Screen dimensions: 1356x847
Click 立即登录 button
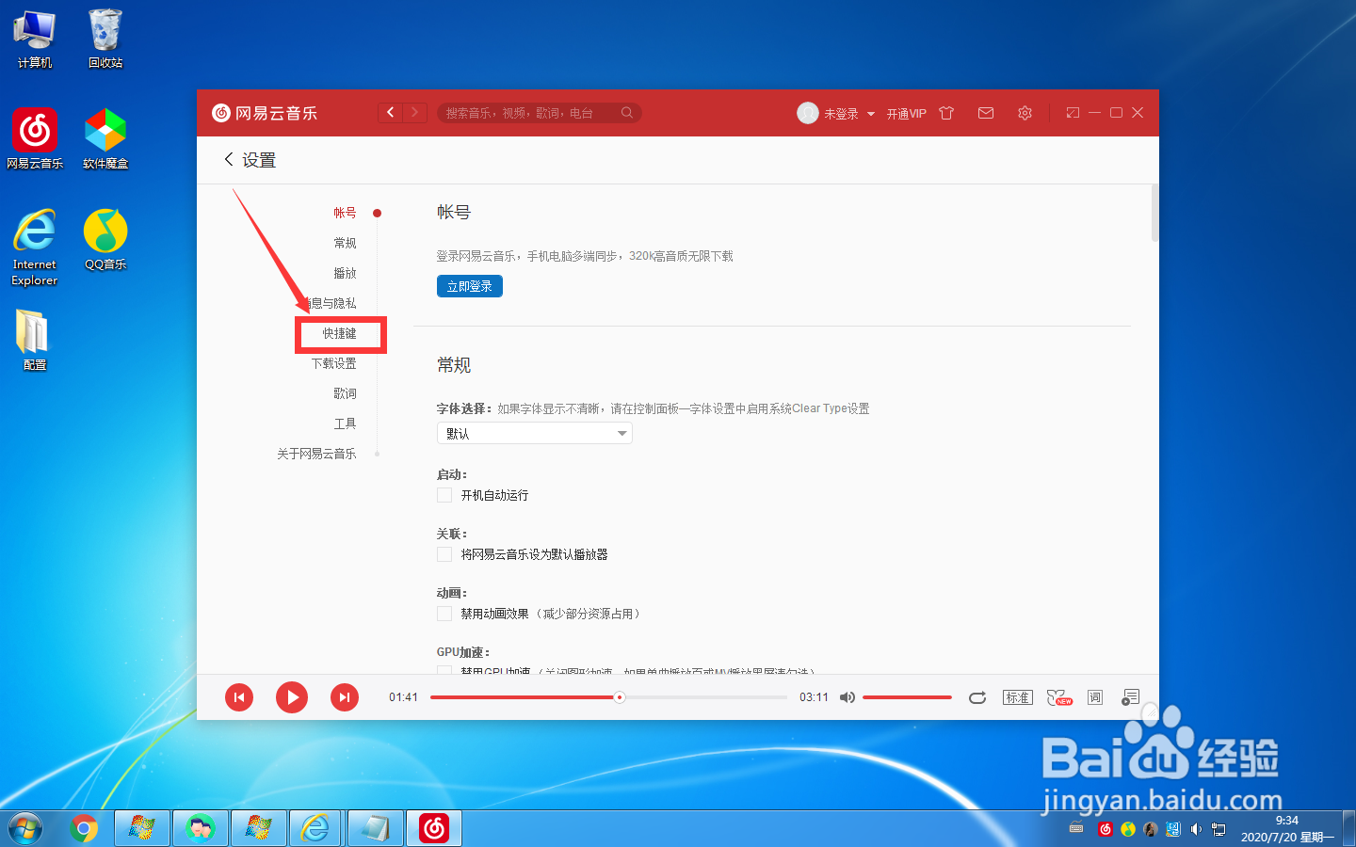click(x=470, y=286)
